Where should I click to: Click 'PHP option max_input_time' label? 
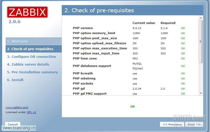[96, 54]
